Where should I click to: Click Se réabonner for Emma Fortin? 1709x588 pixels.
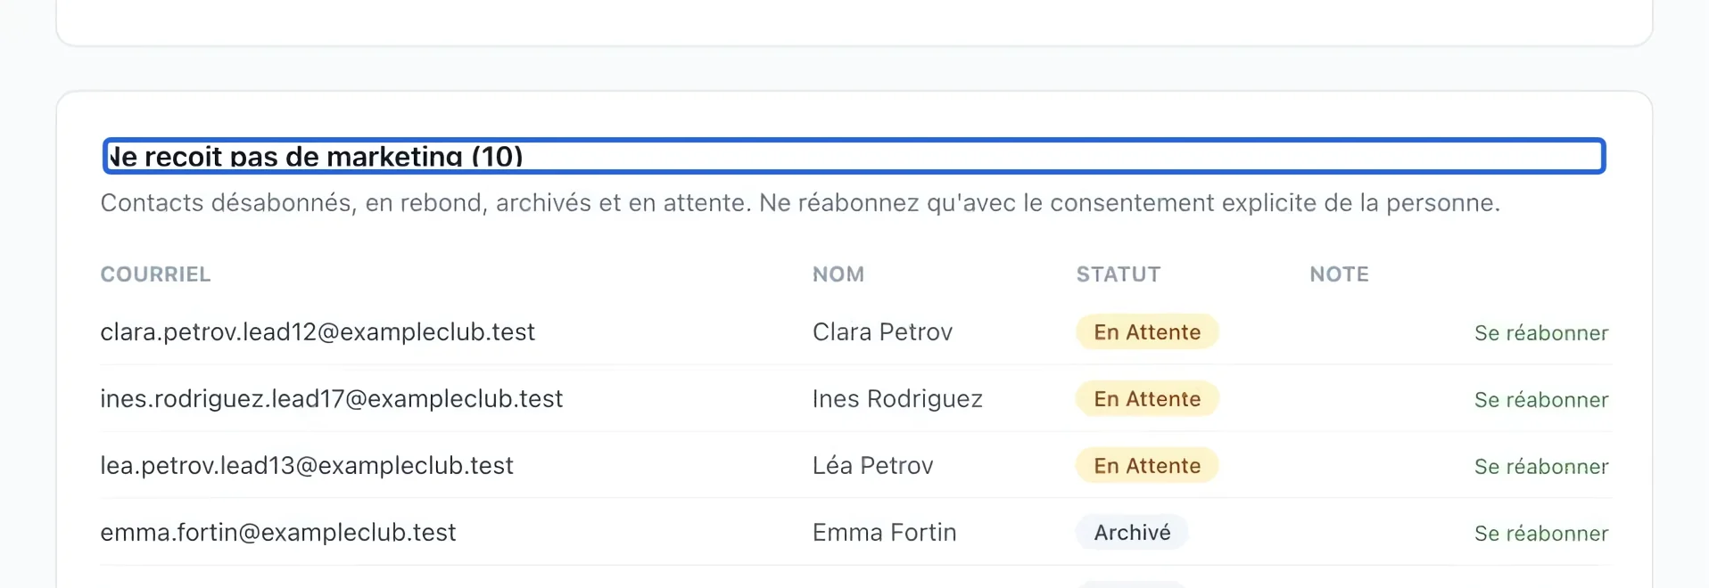coord(1540,534)
